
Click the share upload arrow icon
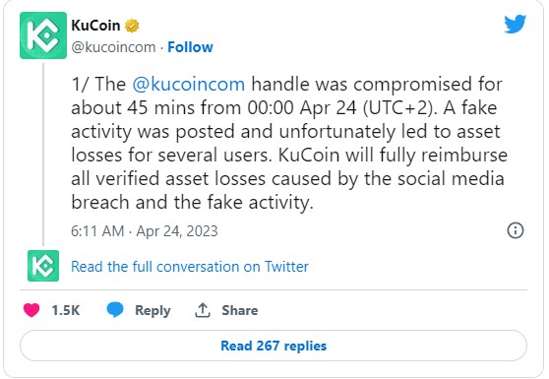pyautogui.click(x=203, y=310)
